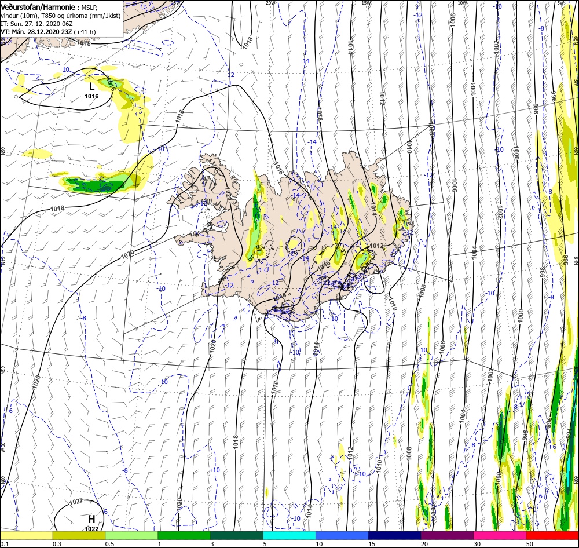579x548 pixels.
Task: Click the 'Veðurstofan/Harmonie' title text
Action: pos(38,7)
